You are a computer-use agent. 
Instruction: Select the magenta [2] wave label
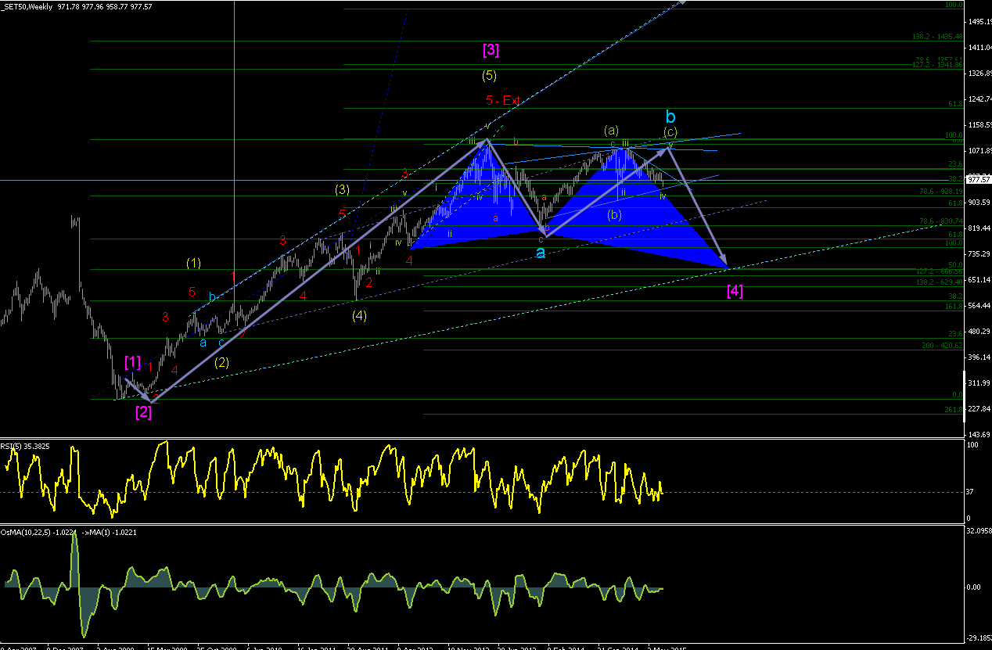[143, 411]
